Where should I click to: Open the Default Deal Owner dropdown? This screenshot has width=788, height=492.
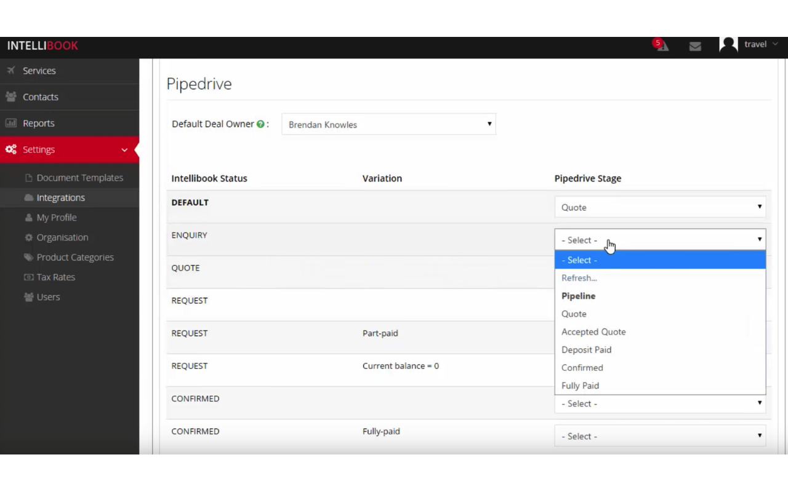coord(388,124)
